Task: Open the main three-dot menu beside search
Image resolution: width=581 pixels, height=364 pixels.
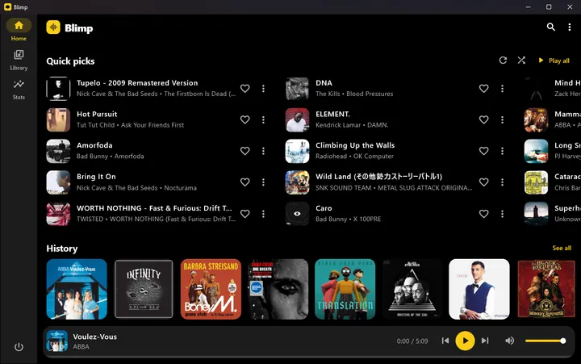Action: pyautogui.click(x=570, y=27)
